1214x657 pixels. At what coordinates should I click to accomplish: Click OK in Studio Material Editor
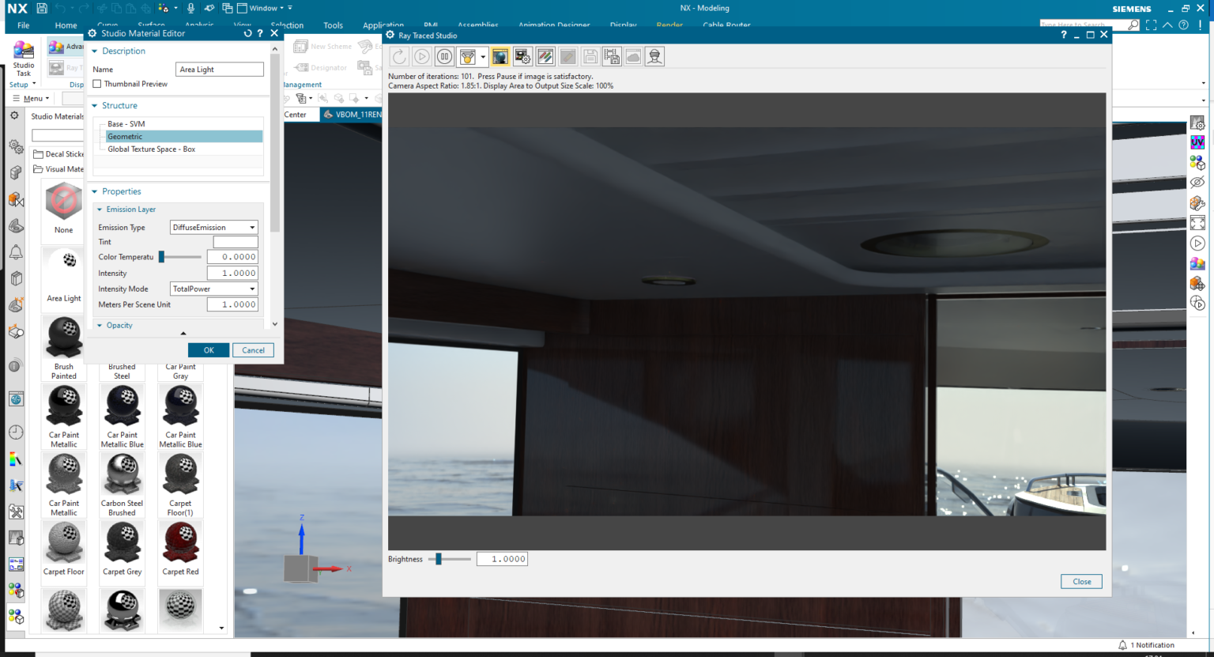coord(208,349)
